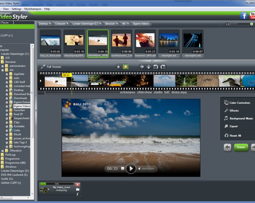Flip video vertically icon
The width and height of the screenshot is (255, 203).
pos(149,67)
